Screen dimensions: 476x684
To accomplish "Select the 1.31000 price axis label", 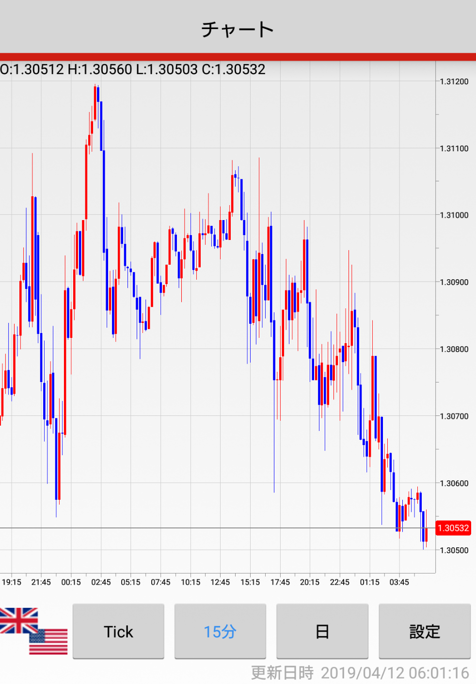I will (x=454, y=215).
